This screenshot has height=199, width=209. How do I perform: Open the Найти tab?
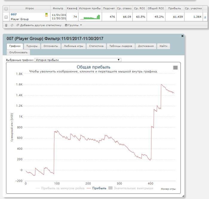tap(163, 46)
